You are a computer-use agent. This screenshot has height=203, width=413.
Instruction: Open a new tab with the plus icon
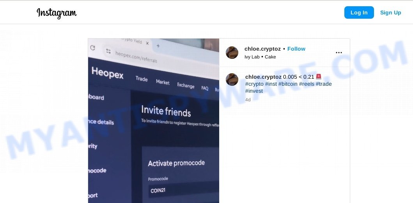tap(158, 46)
